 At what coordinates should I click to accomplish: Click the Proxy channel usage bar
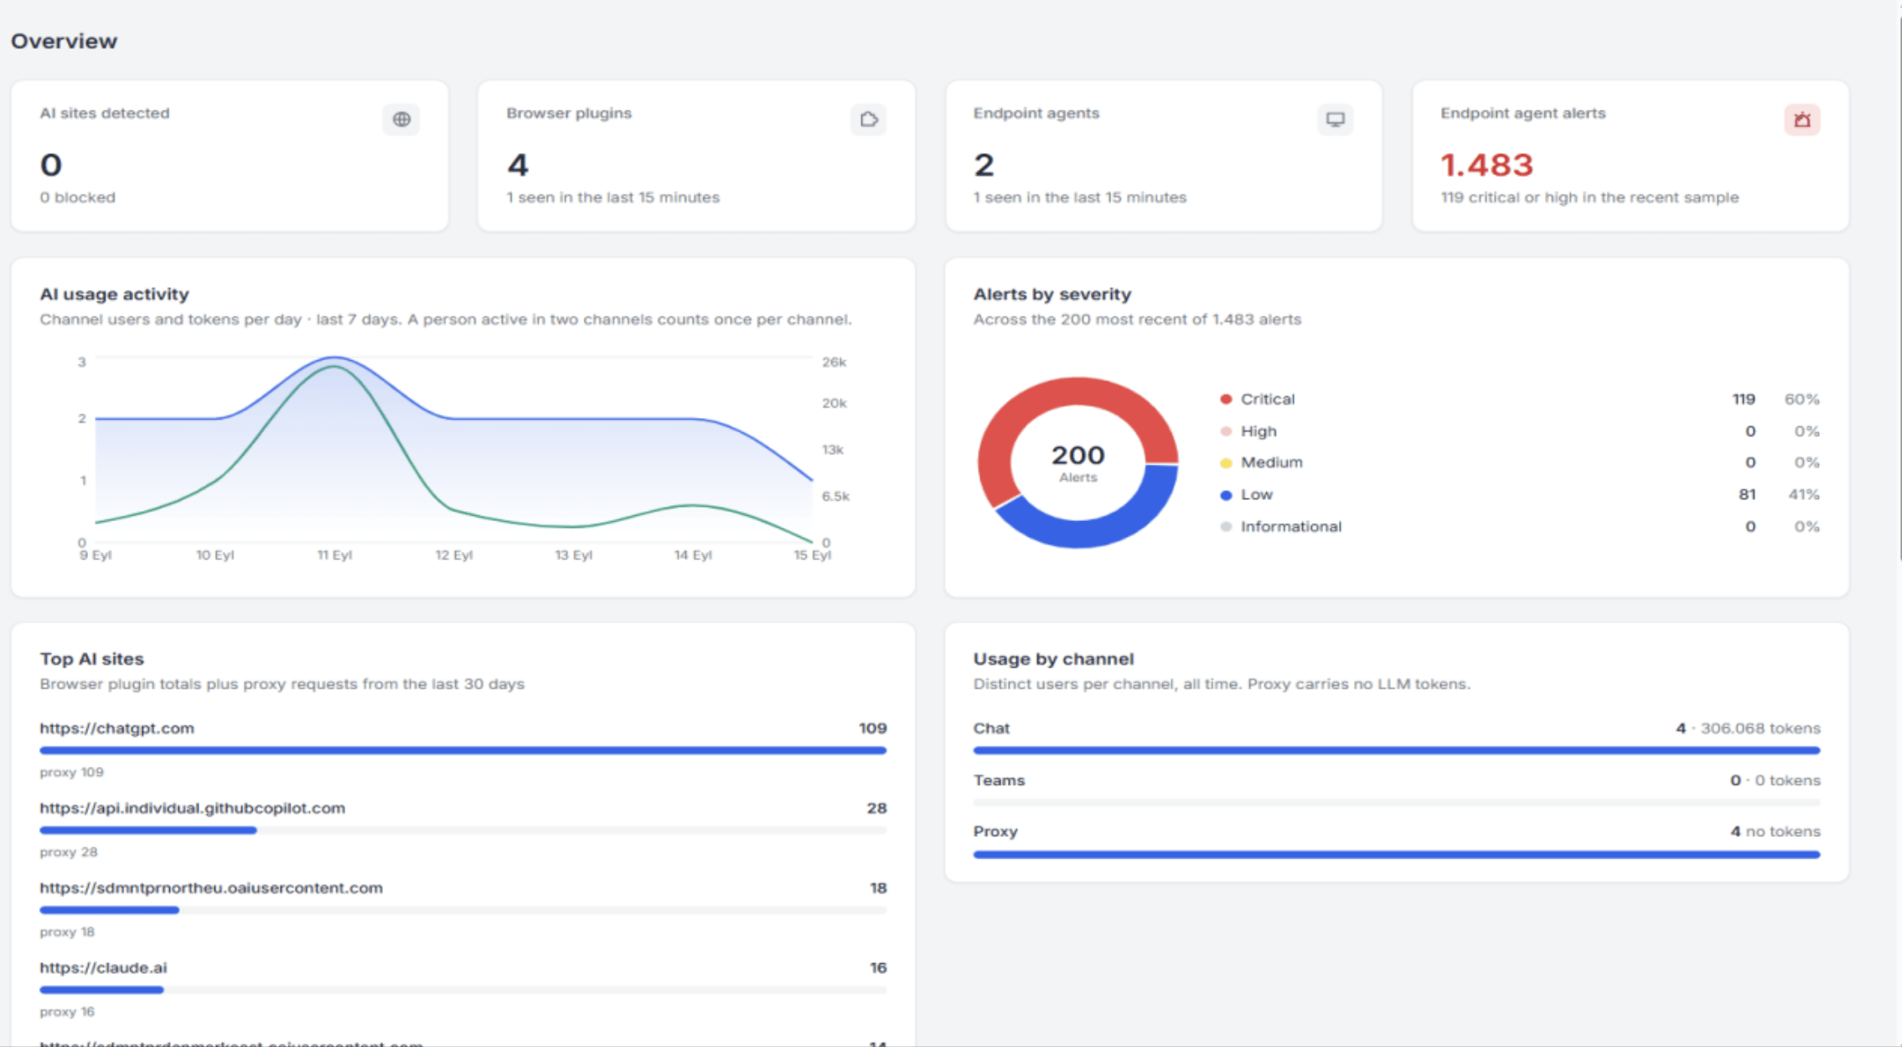1397,854
